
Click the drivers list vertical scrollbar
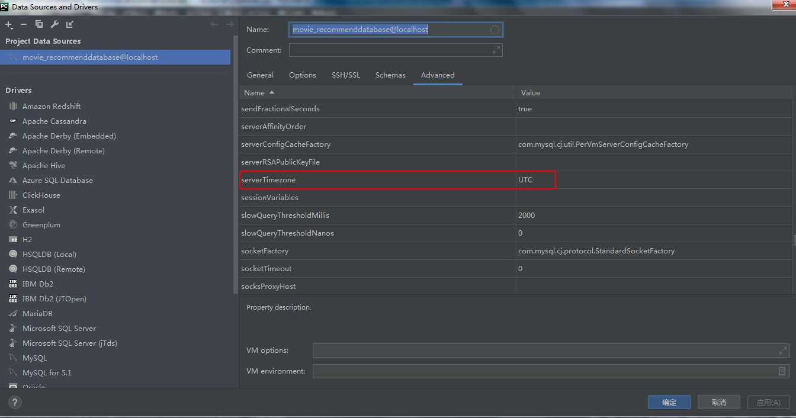[236, 165]
